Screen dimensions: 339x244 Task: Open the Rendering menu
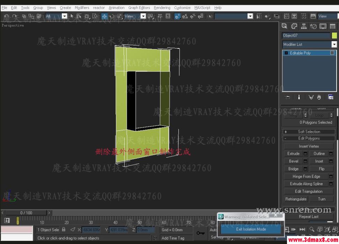[x=162, y=7]
